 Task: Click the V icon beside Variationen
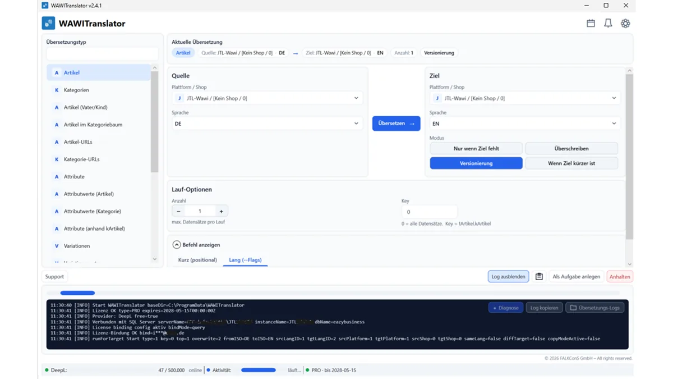57,246
